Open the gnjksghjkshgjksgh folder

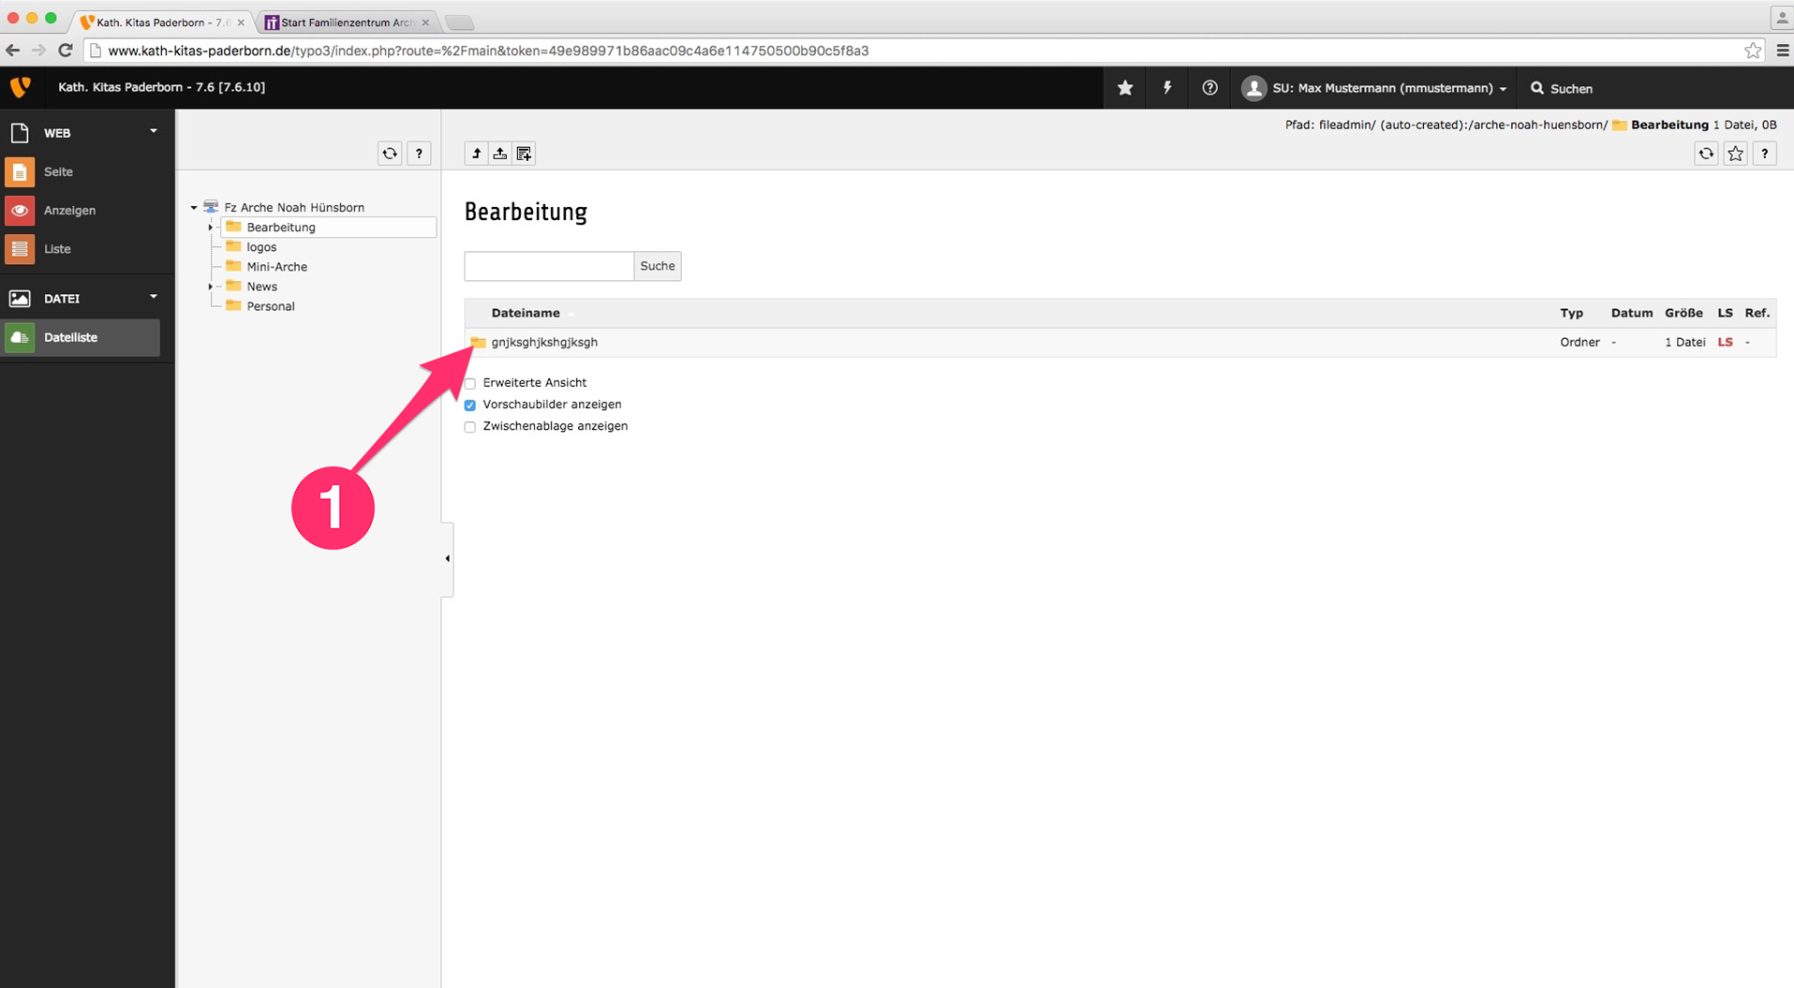544,343
